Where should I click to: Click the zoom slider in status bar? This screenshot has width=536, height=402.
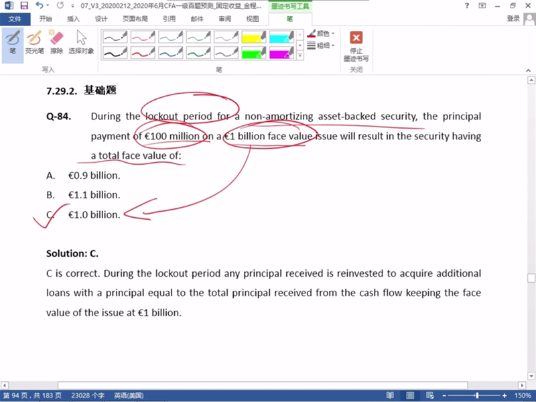476,396
